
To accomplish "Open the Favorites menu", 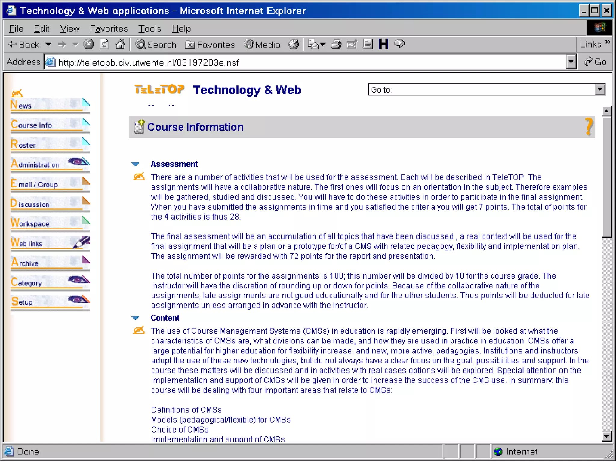I will point(109,29).
